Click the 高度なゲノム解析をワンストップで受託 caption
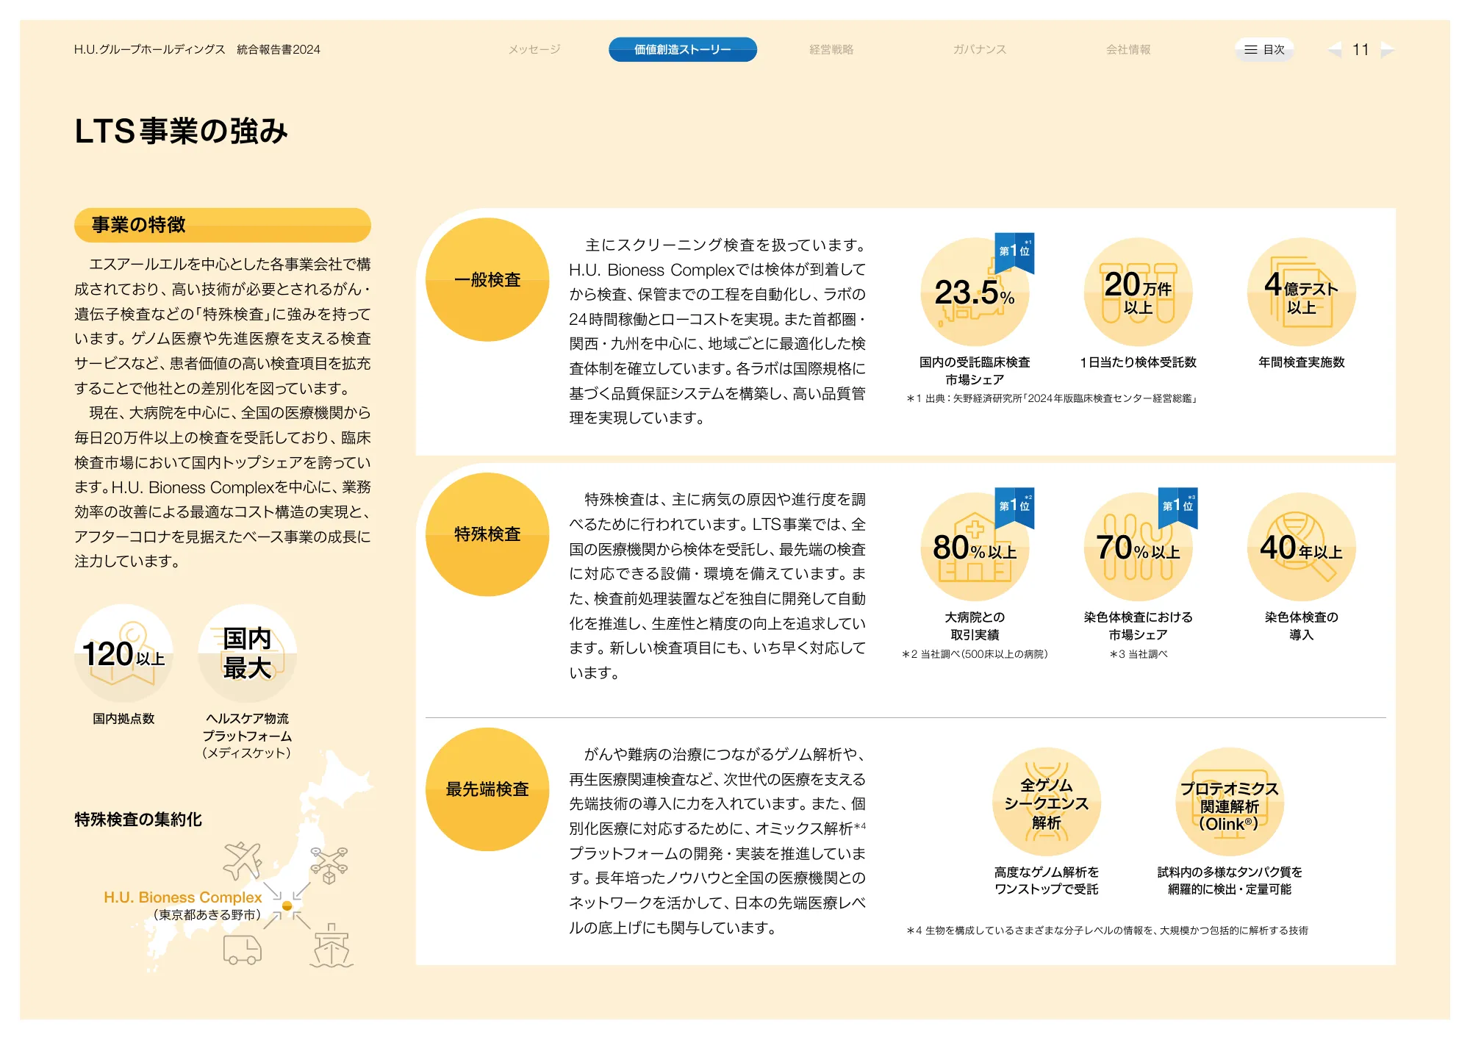The width and height of the screenshot is (1470, 1040). (x=1047, y=881)
